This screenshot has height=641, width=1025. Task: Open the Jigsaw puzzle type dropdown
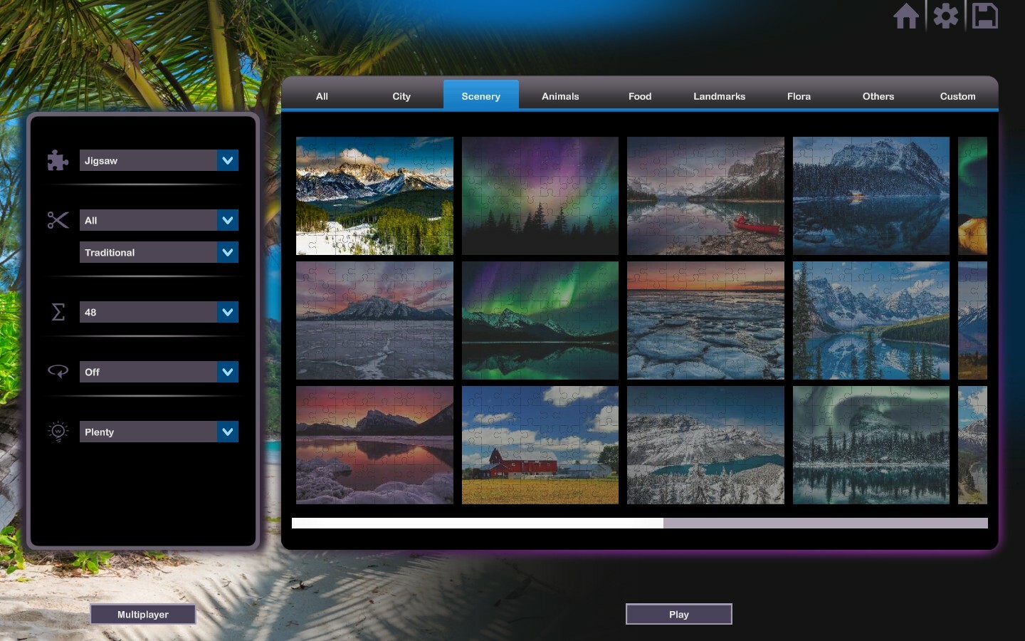click(159, 160)
